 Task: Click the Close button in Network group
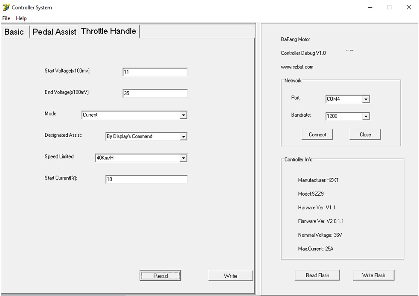[365, 135]
